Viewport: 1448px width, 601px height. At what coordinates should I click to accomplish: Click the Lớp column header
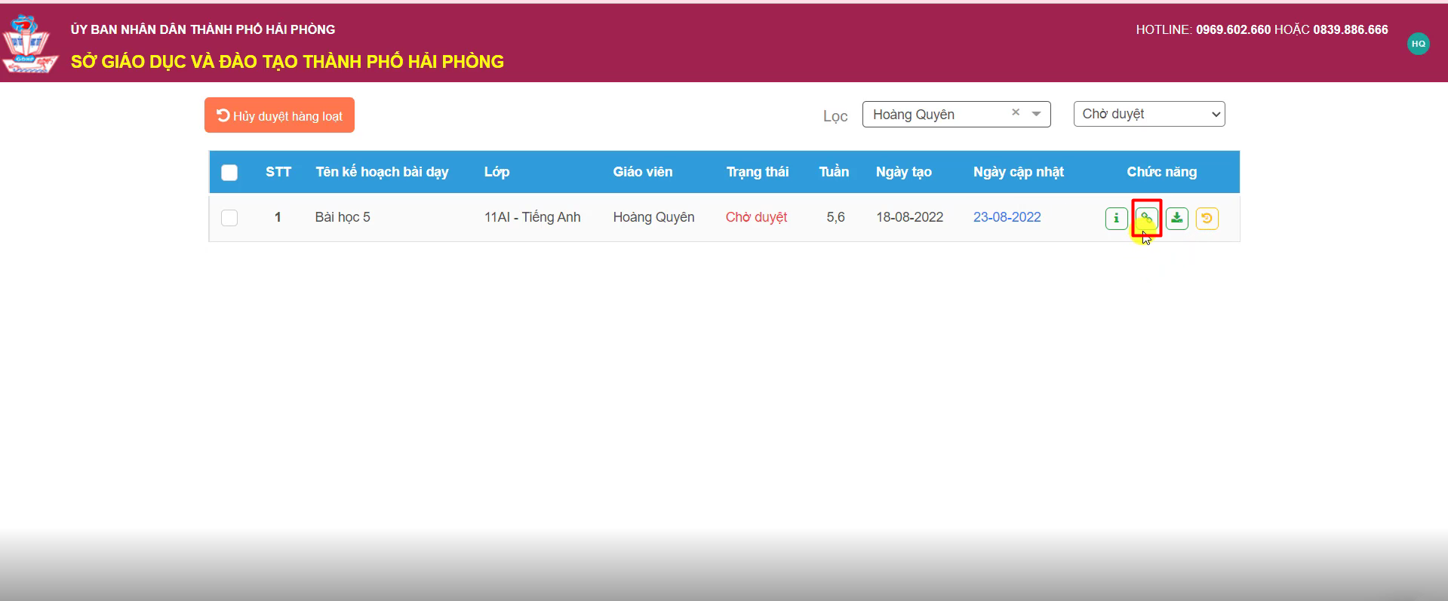click(497, 172)
